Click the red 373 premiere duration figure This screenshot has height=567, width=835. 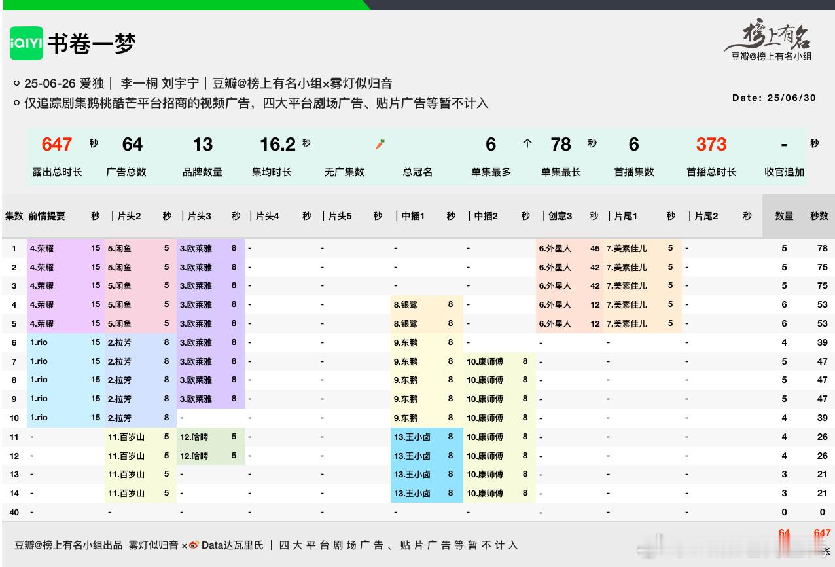(711, 144)
